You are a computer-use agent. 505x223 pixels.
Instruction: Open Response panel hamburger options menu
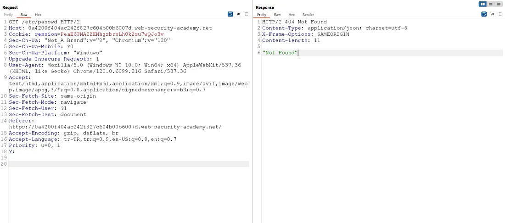(500, 14)
